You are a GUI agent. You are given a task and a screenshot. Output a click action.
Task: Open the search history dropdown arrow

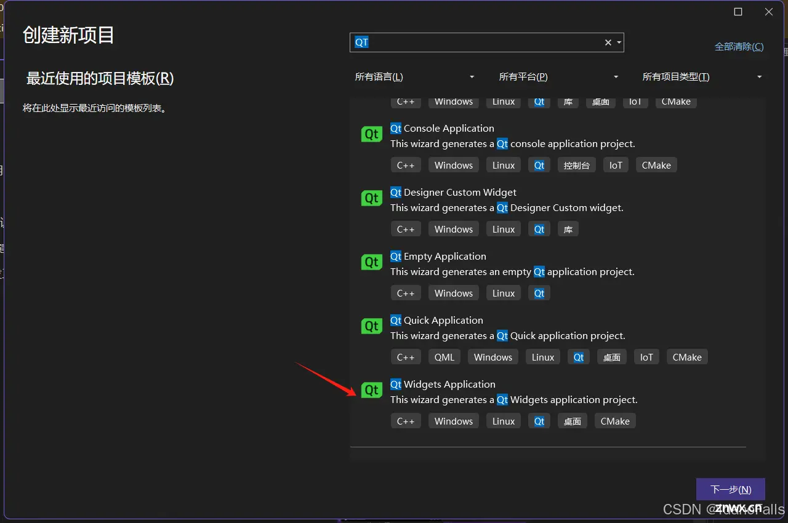click(x=619, y=42)
